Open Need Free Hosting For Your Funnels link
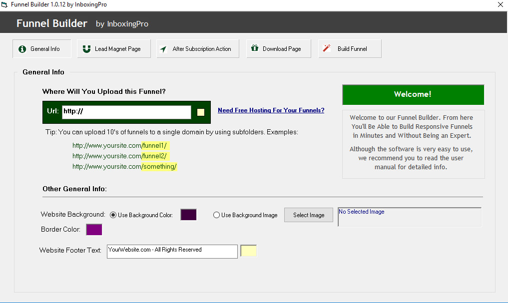 271,110
